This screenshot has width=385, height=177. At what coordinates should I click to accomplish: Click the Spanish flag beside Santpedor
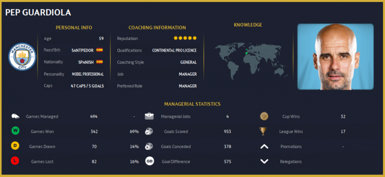coord(99,50)
